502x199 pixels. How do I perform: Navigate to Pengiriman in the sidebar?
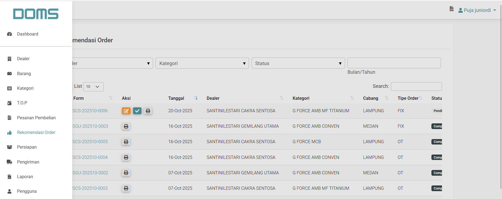pos(28,162)
